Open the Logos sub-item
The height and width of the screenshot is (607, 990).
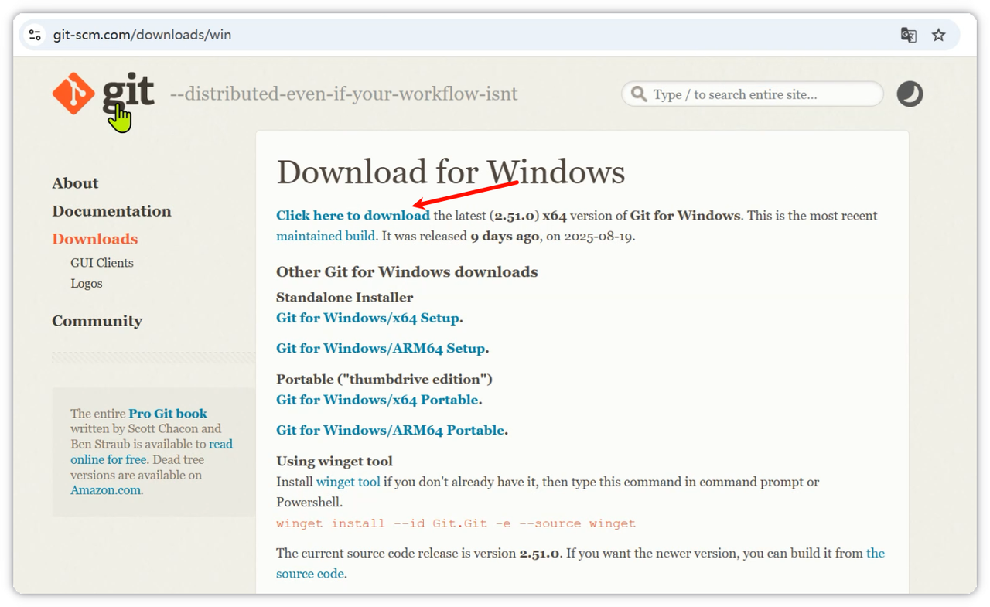pos(87,284)
